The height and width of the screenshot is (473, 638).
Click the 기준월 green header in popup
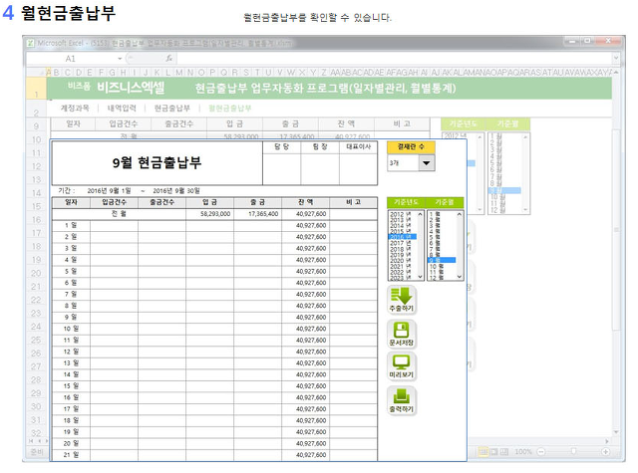tap(444, 202)
